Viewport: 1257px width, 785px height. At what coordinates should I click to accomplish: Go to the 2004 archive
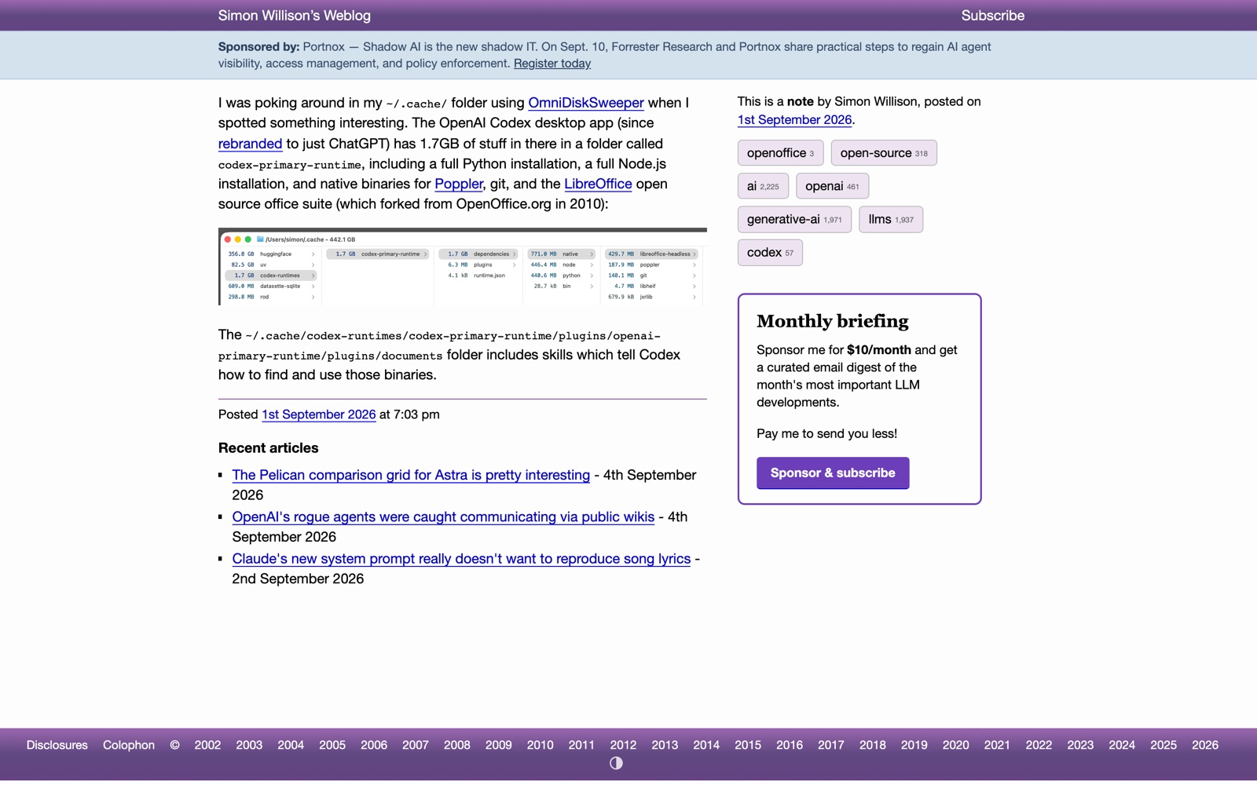tap(291, 745)
